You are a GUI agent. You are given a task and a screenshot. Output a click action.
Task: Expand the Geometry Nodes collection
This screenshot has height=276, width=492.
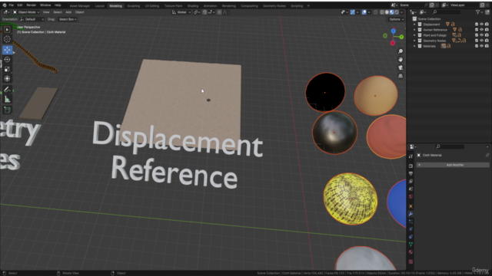(414, 41)
